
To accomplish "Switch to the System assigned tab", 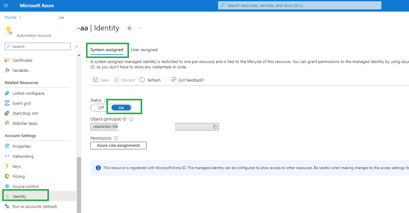I will [107, 50].
